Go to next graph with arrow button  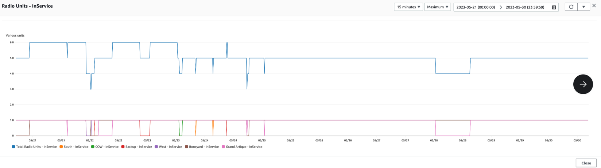583,84
